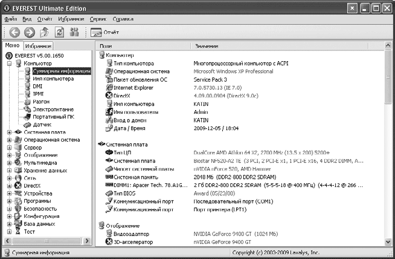This screenshot has height=259, width=395.
Task: Click the Back navigation arrow icon
Action: [14, 32]
